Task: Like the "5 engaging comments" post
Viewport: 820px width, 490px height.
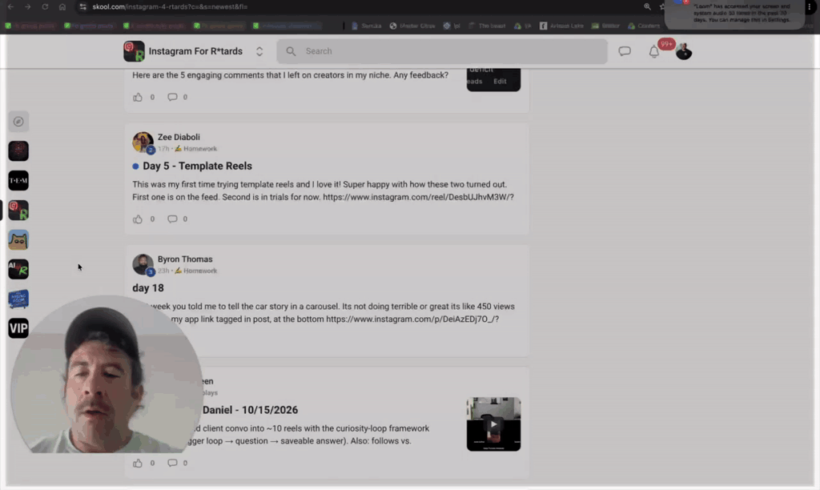Action: [x=138, y=97]
